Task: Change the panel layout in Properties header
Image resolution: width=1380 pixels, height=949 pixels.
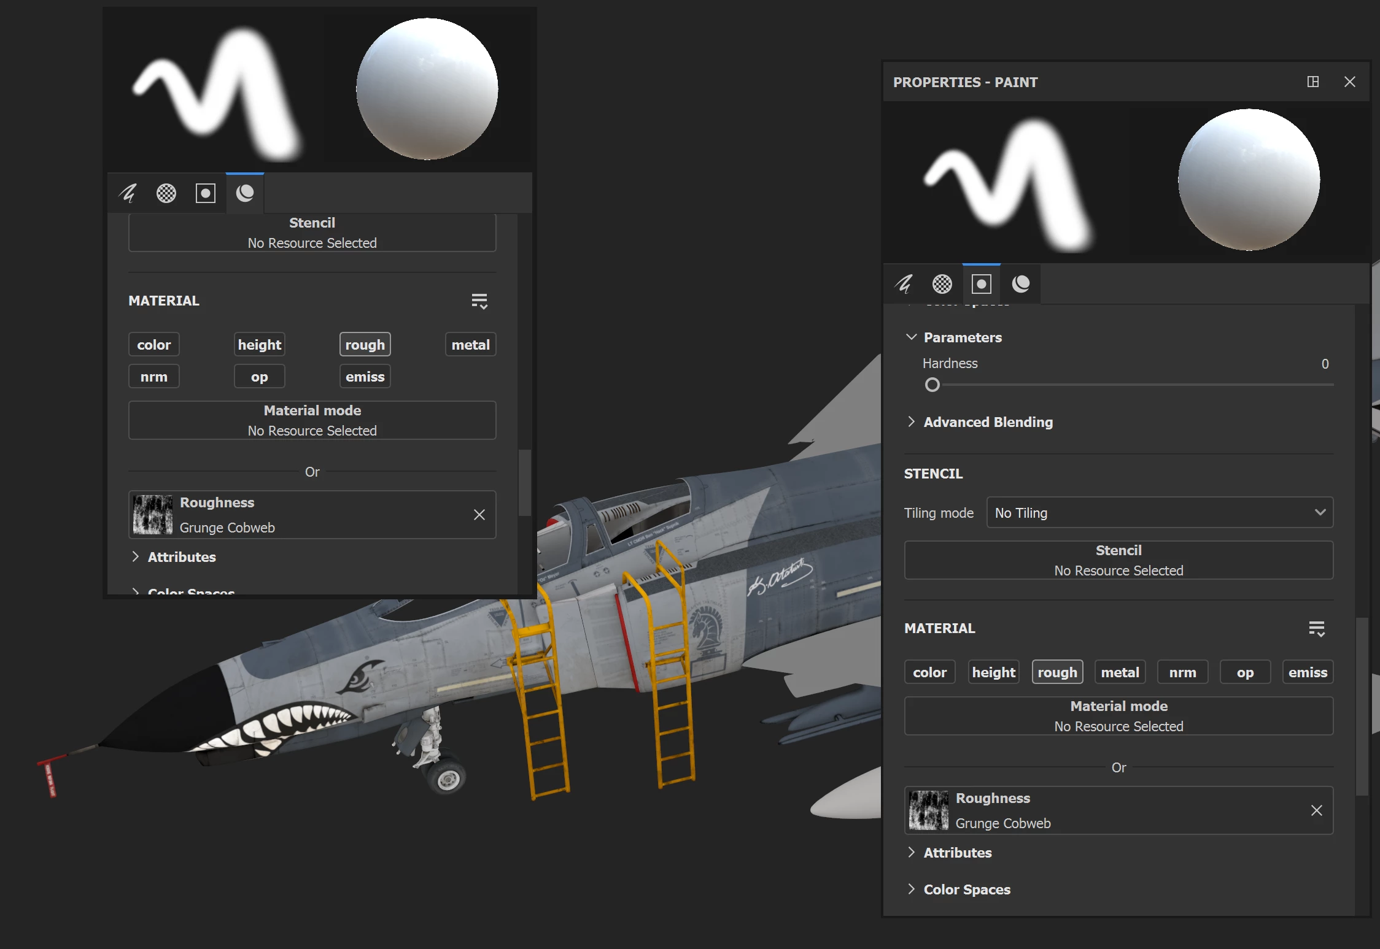Action: point(1313,82)
